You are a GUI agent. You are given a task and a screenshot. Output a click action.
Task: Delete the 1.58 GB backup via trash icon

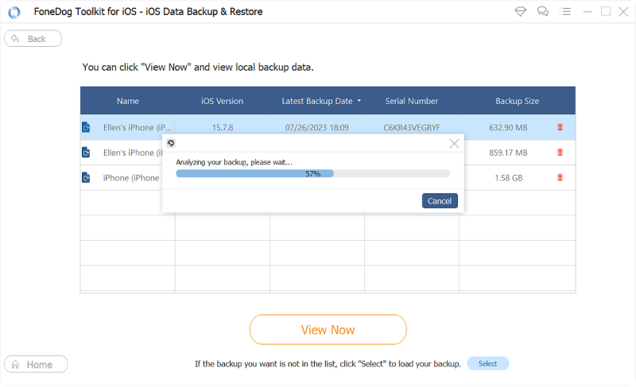coord(560,178)
